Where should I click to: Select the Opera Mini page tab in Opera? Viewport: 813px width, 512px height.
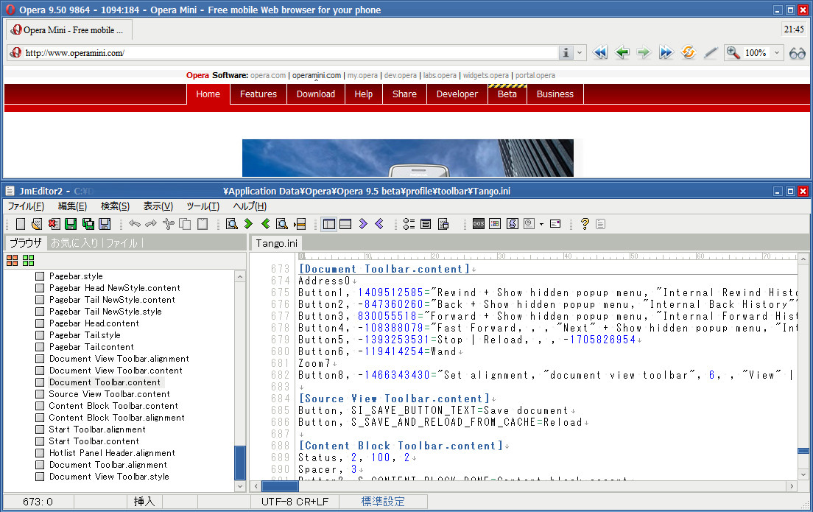click(x=69, y=30)
